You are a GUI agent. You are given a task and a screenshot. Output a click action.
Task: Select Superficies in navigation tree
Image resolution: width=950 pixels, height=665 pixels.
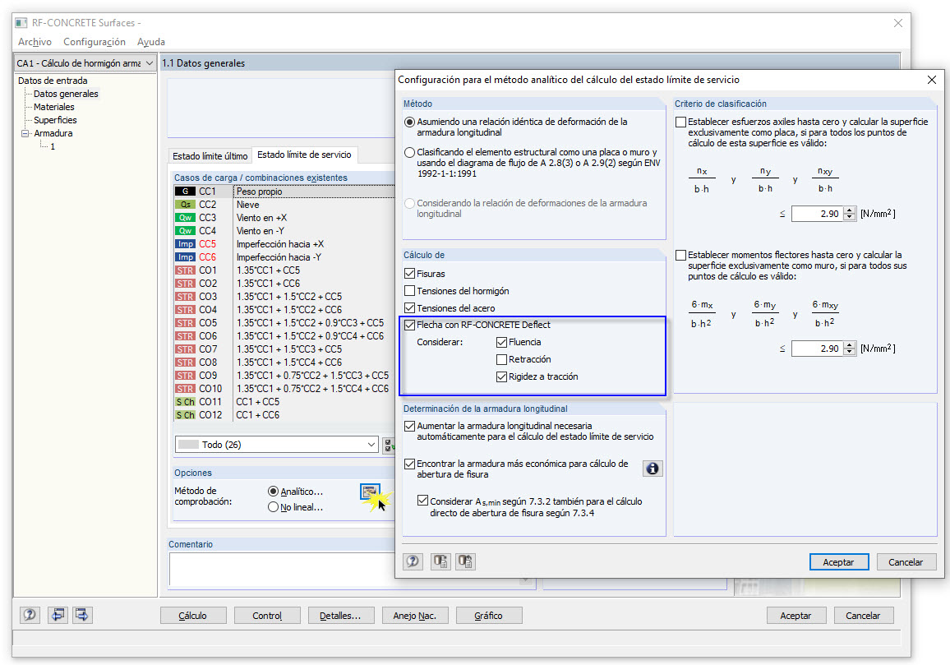pos(55,120)
